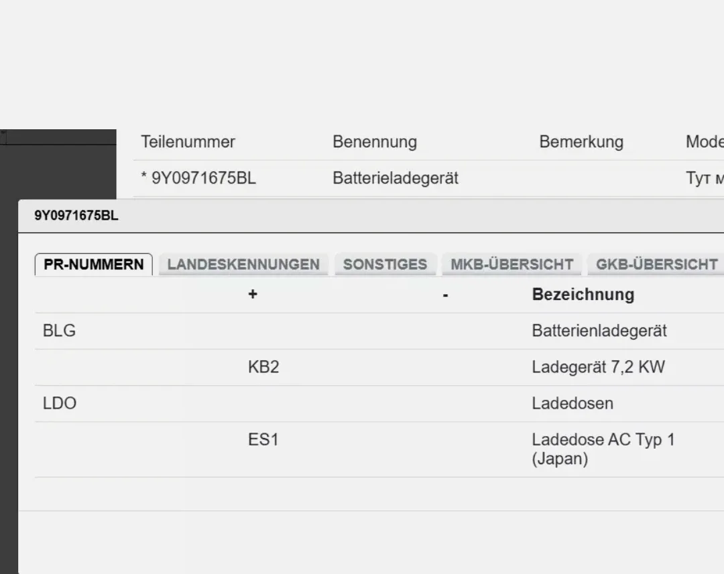This screenshot has width=724, height=574.
Task: Click the Batterieladegerät part name
Action: click(x=395, y=178)
